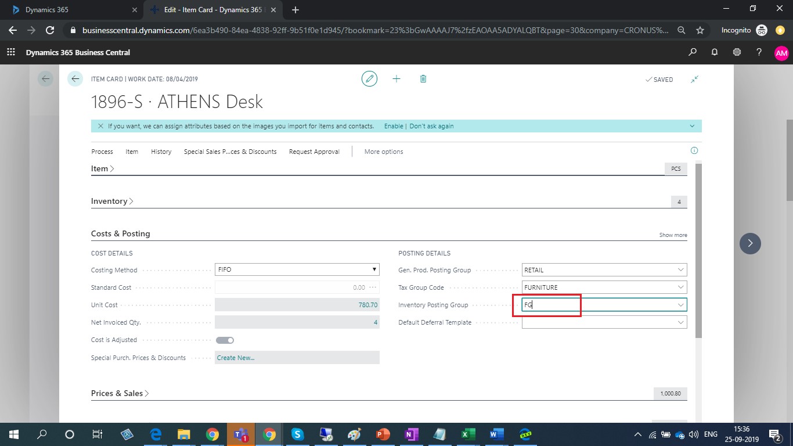Go to next record with the right arrow circle
This screenshot has width=793, height=446.
750,243
